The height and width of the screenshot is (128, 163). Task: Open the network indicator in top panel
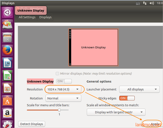click(145, 3)
